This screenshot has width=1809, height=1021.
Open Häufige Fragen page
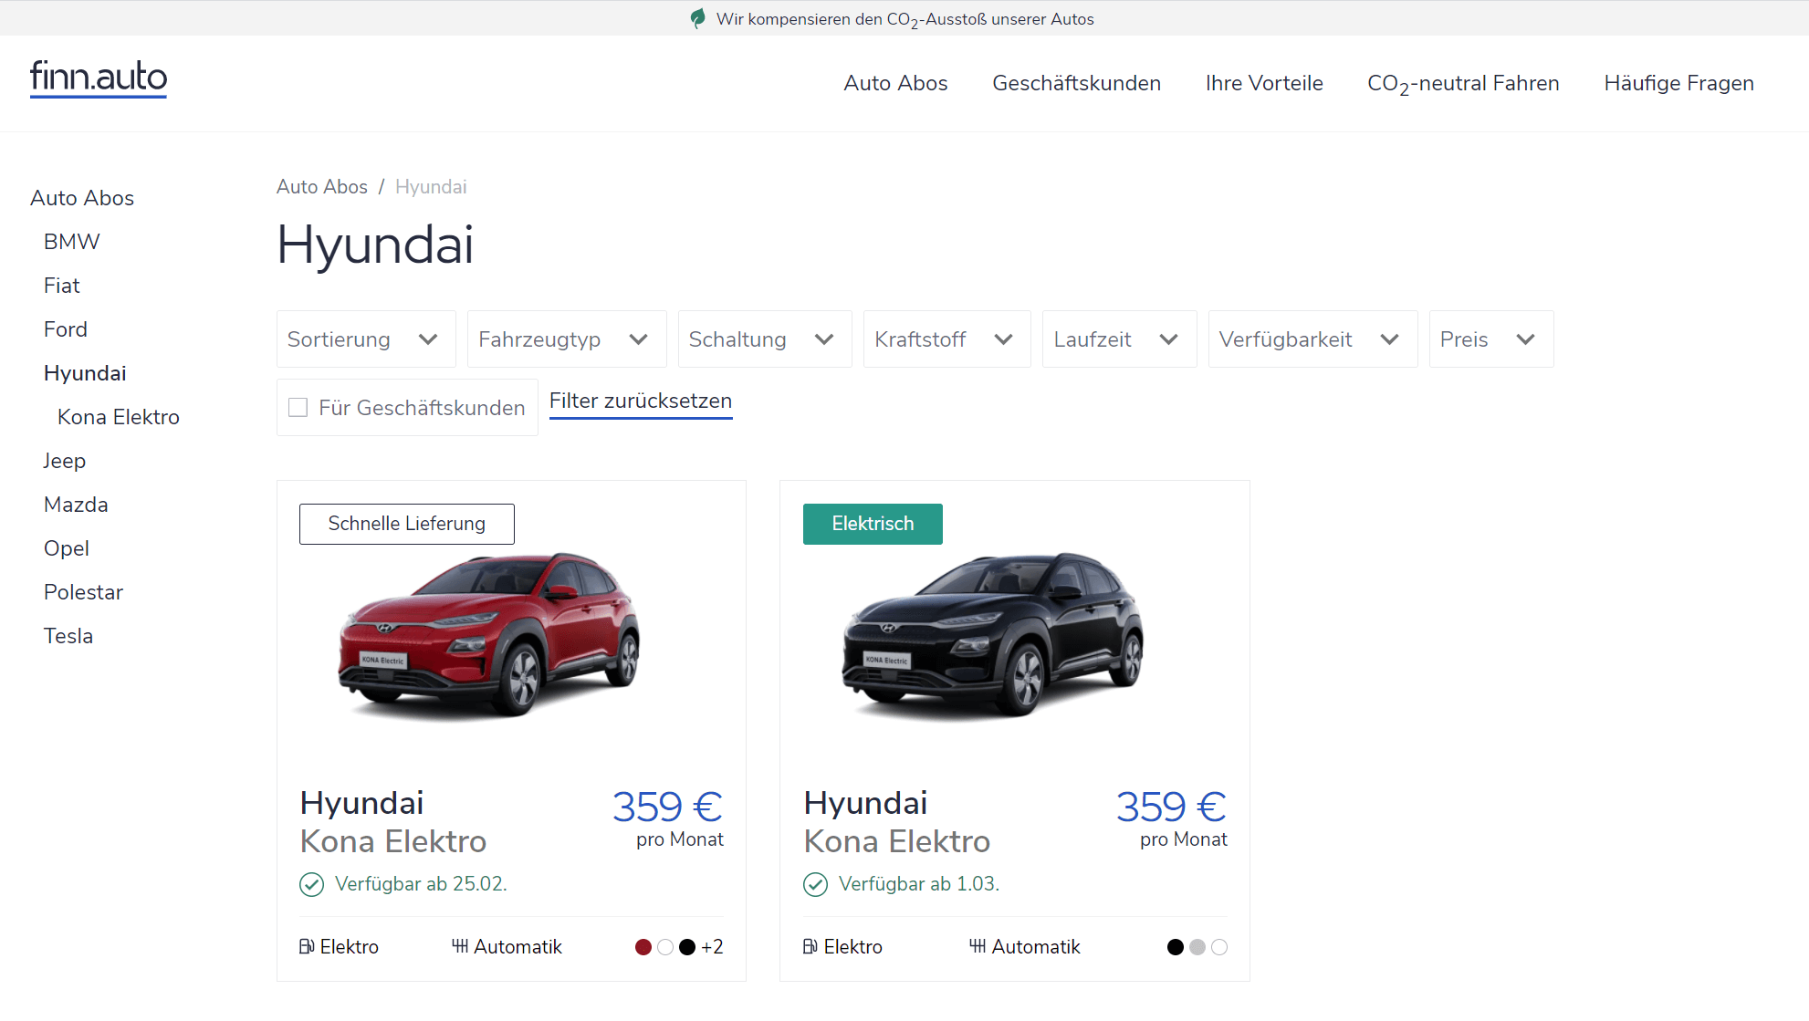click(1678, 83)
